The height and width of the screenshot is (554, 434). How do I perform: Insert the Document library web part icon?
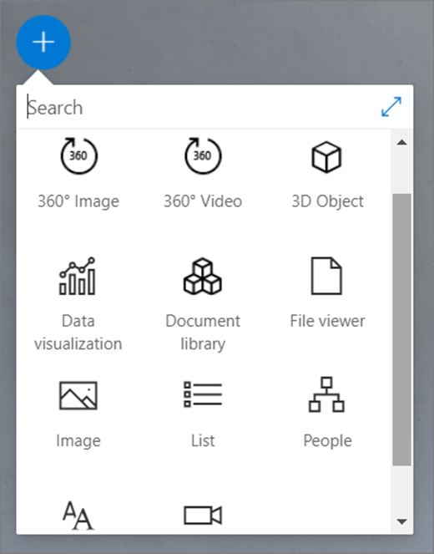coord(203,276)
